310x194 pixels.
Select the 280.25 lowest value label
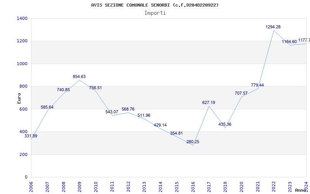point(193,142)
